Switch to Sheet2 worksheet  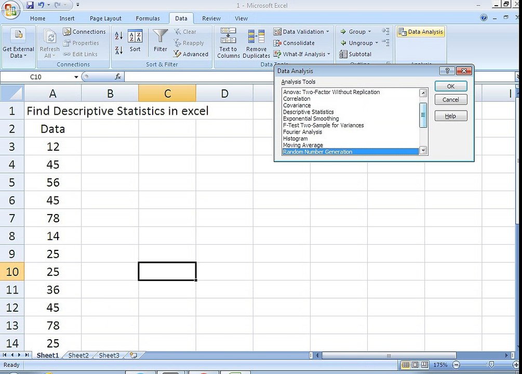pos(78,355)
